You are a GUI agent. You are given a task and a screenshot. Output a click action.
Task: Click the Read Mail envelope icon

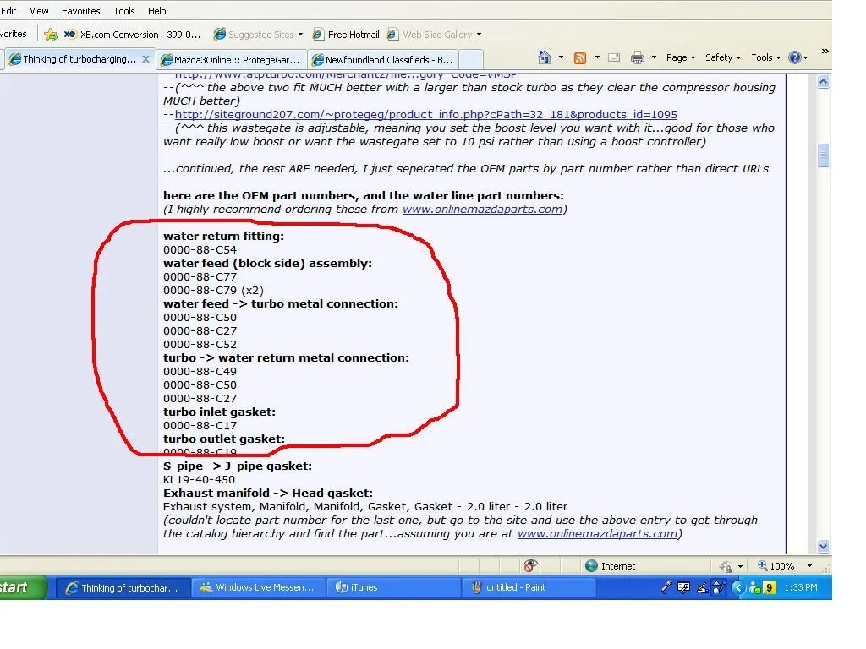click(x=614, y=57)
